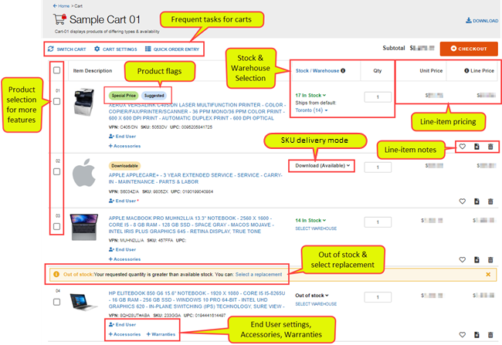This screenshot has height=345, width=502.
Task: Click the Xerox printer thumbnail image
Action: point(83,102)
